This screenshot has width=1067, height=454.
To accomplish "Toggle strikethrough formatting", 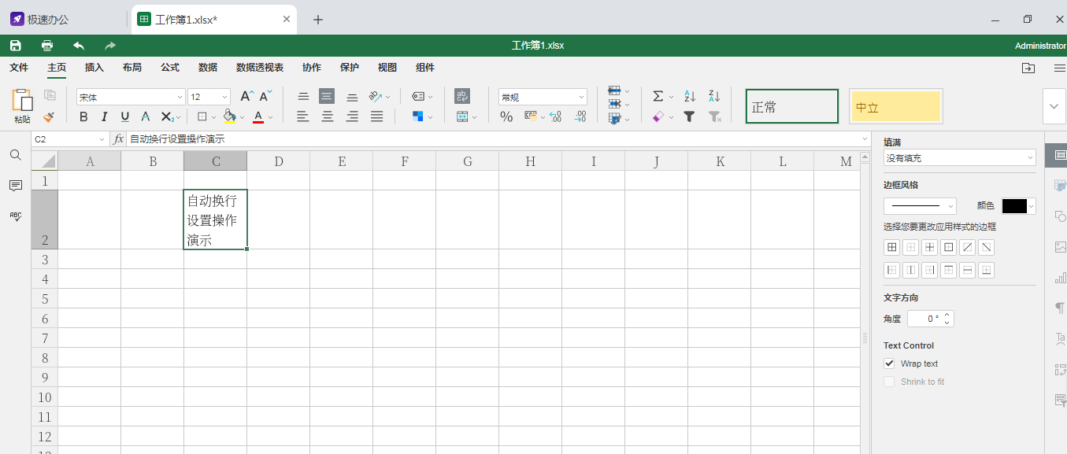I will (146, 116).
